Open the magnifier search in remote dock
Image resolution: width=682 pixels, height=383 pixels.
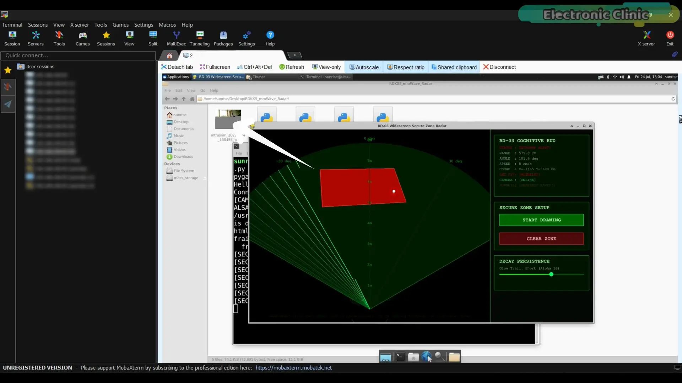[440, 357]
